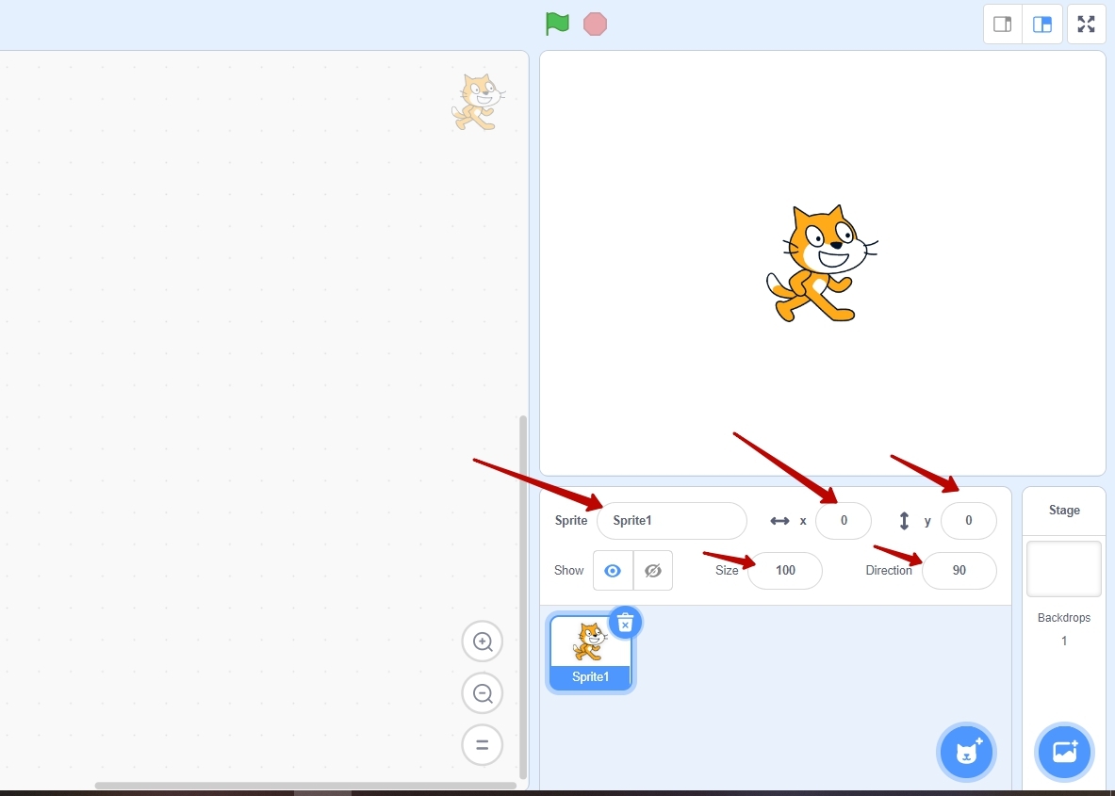
Task: Click the workspace vertical scrollbar
Action: (523, 597)
